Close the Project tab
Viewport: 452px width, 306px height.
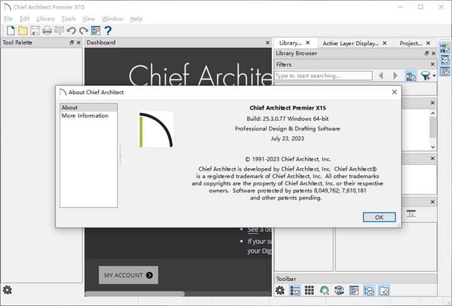coord(428,43)
